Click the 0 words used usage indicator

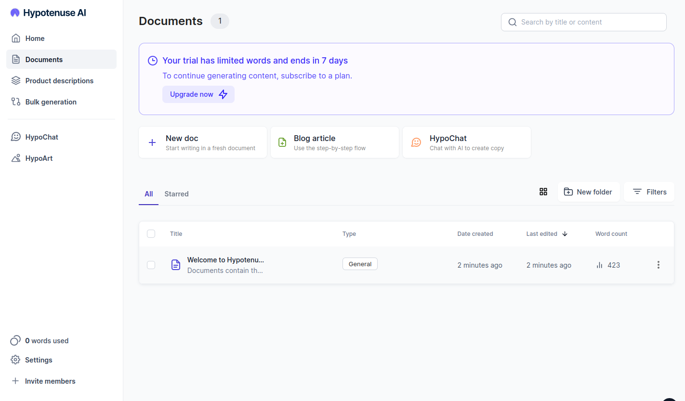point(47,340)
